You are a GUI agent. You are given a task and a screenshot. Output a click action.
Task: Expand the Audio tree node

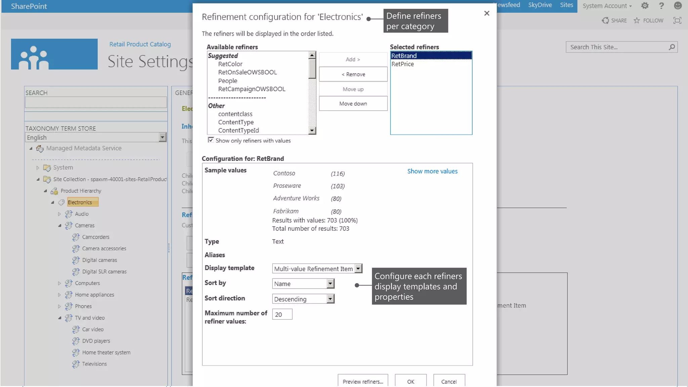click(59, 214)
